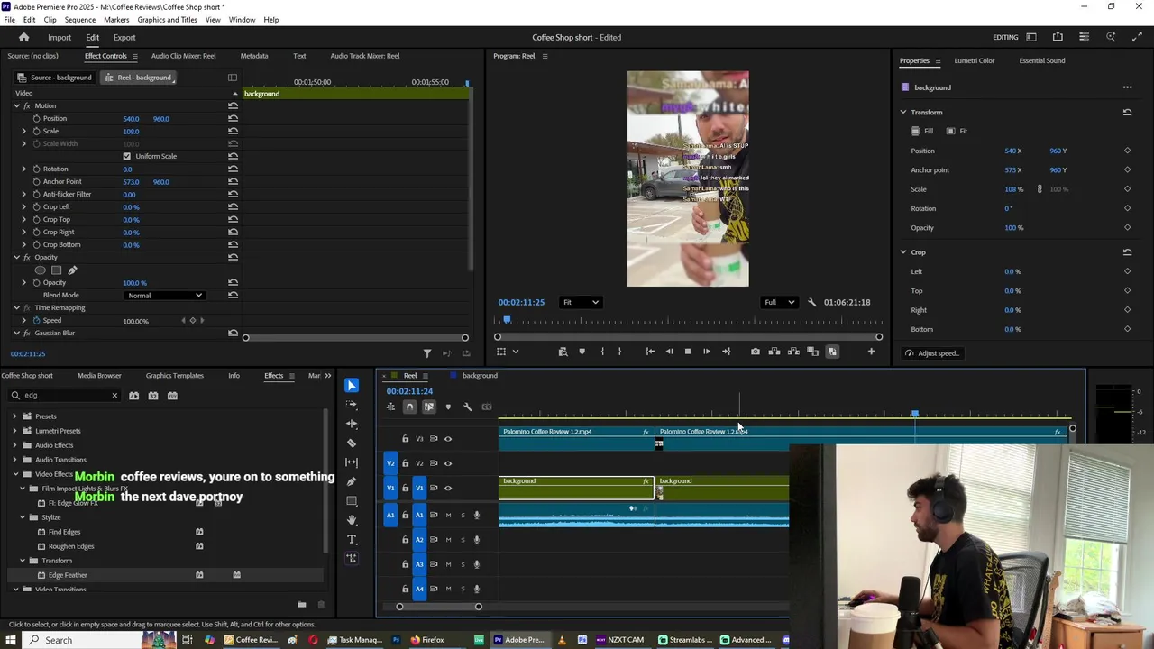Toggle Snap in timeline
1154x649 pixels.
pyautogui.click(x=409, y=407)
